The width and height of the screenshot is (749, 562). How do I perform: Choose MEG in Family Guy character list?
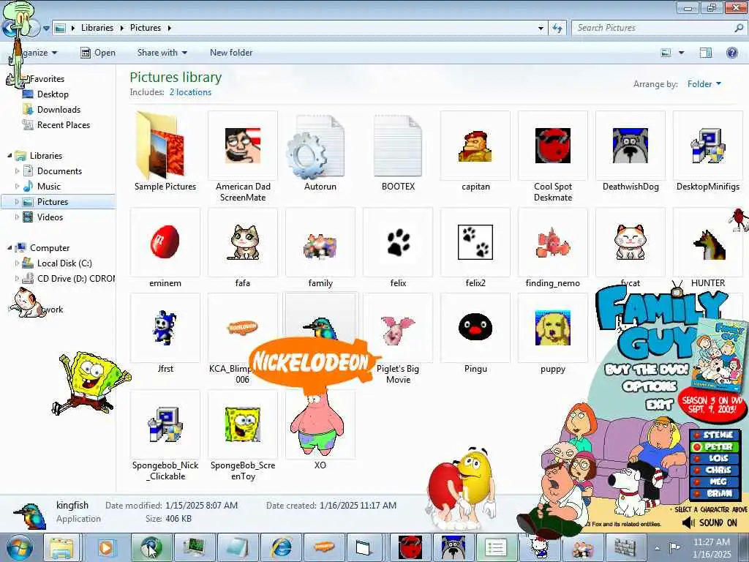coord(715,482)
